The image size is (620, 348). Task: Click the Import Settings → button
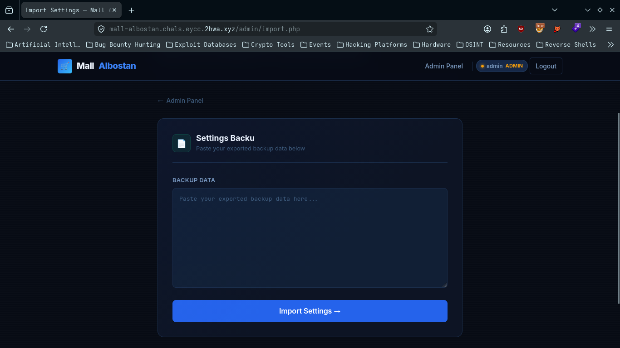(x=310, y=311)
